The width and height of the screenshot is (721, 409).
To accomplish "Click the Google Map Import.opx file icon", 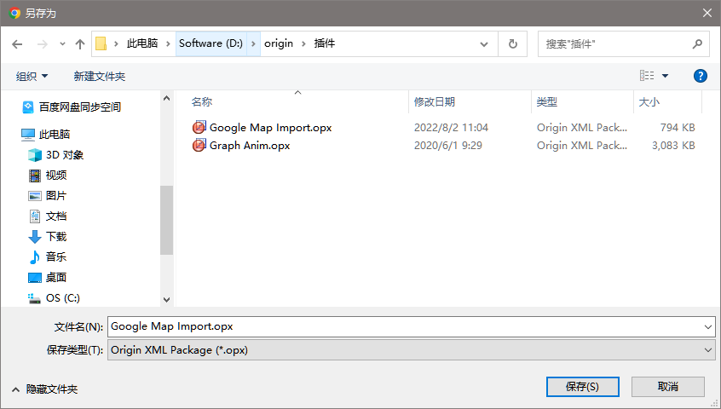I will point(199,127).
